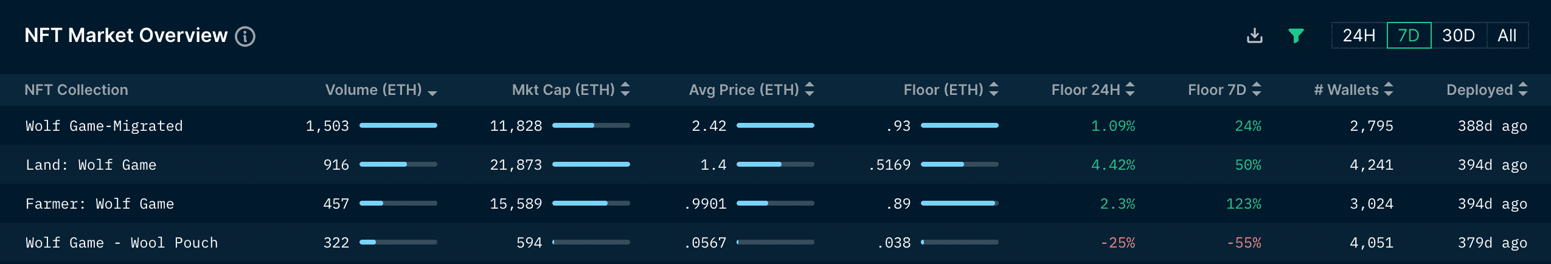Sort table by Floor 7D
This screenshot has width=1551, height=264.
(1257, 90)
